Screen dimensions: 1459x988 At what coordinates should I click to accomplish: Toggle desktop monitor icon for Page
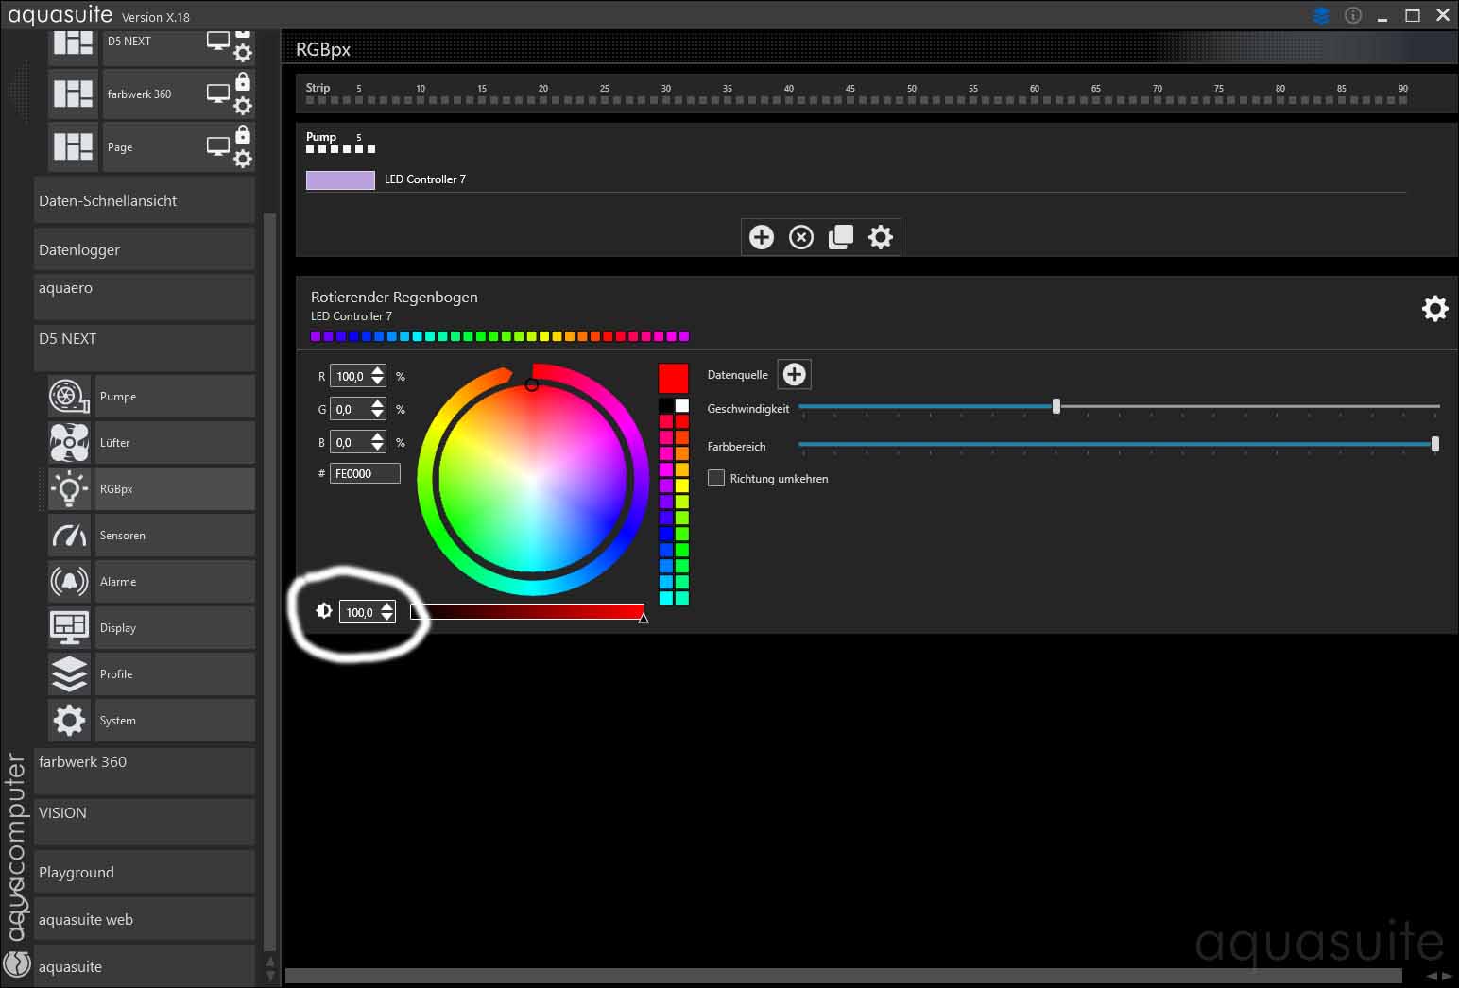click(218, 147)
